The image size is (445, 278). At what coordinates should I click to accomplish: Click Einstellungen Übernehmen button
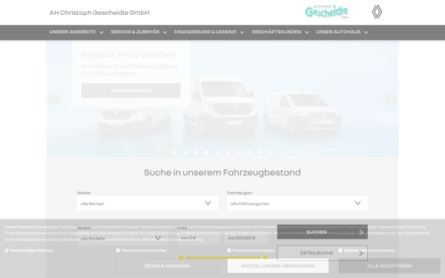[278, 266]
